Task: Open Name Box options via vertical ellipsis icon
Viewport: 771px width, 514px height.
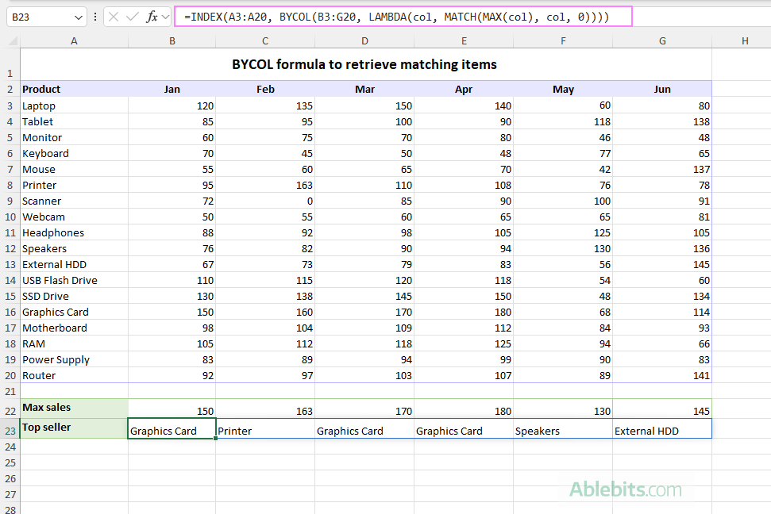Action: (x=95, y=16)
